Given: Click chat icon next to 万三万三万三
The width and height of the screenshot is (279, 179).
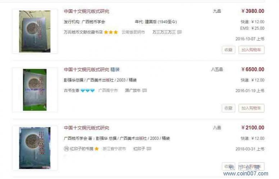Looking at the screenshot, I should pos(179,32).
